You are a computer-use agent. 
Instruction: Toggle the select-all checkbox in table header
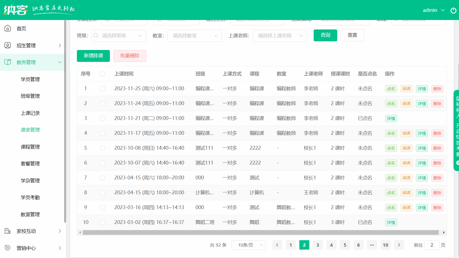103,74
